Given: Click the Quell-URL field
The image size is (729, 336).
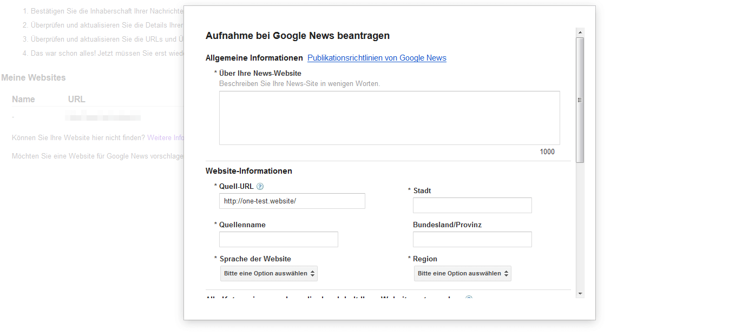Looking at the screenshot, I should (x=292, y=201).
